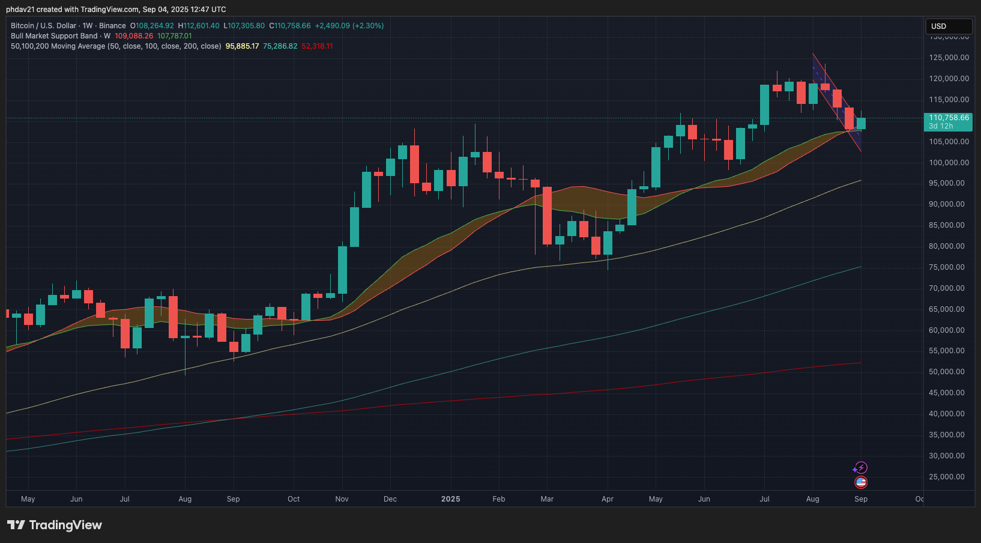This screenshot has height=543, width=981.
Task: Click the low value L107,305.80
Action: [x=244, y=26]
